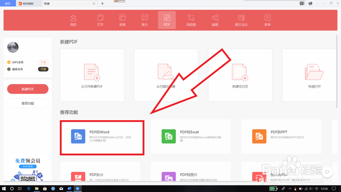
Task: Switch to the 稻壳模板 template tab
Action: 28,3
